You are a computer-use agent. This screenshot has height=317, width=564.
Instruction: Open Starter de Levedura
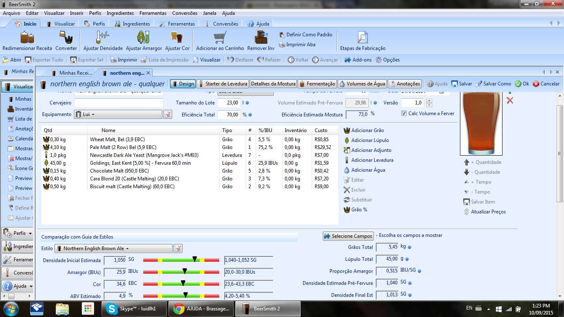point(222,84)
